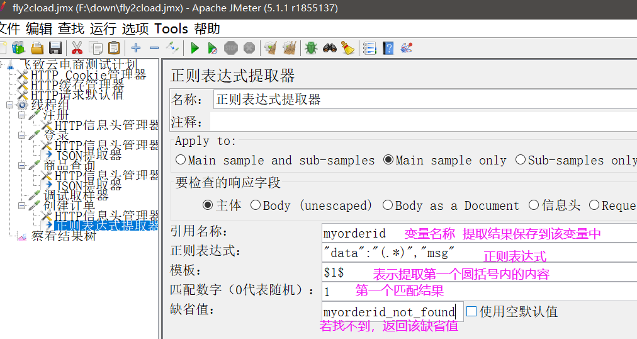Image resolution: width=637 pixels, height=339 pixels.
Task: Open the 查找 menu
Action: pyautogui.click(x=71, y=29)
